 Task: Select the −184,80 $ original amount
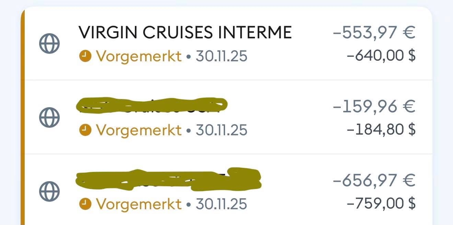tap(381, 129)
